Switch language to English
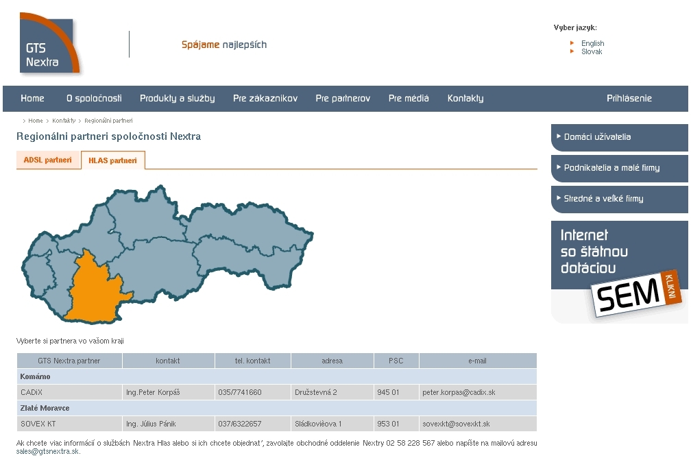Image resolution: width=691 pixels, height=458 pixels. pos(592,43)
